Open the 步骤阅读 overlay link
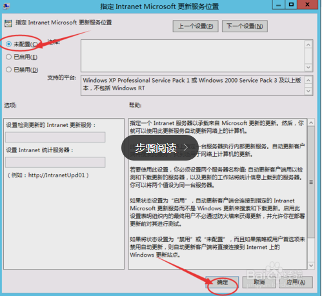This screenshot has width=322, height=296. pos(160,148)
